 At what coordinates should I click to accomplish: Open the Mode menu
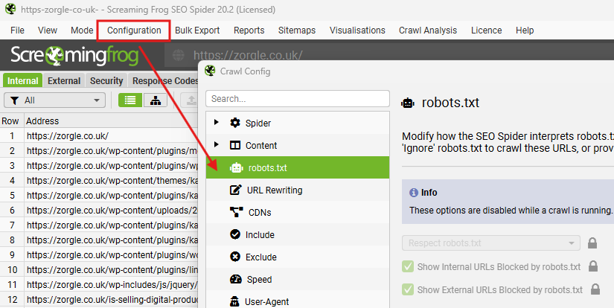82,31
